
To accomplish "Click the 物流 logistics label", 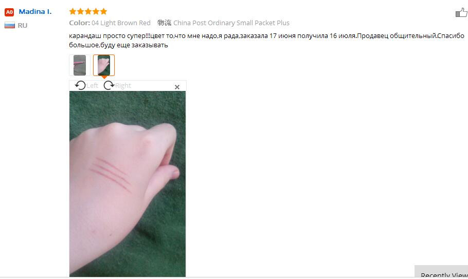I will pos(164,23).
